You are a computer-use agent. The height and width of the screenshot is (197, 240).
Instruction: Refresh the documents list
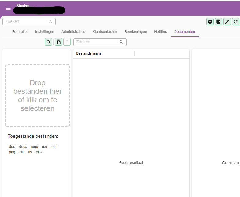[48, 42]
